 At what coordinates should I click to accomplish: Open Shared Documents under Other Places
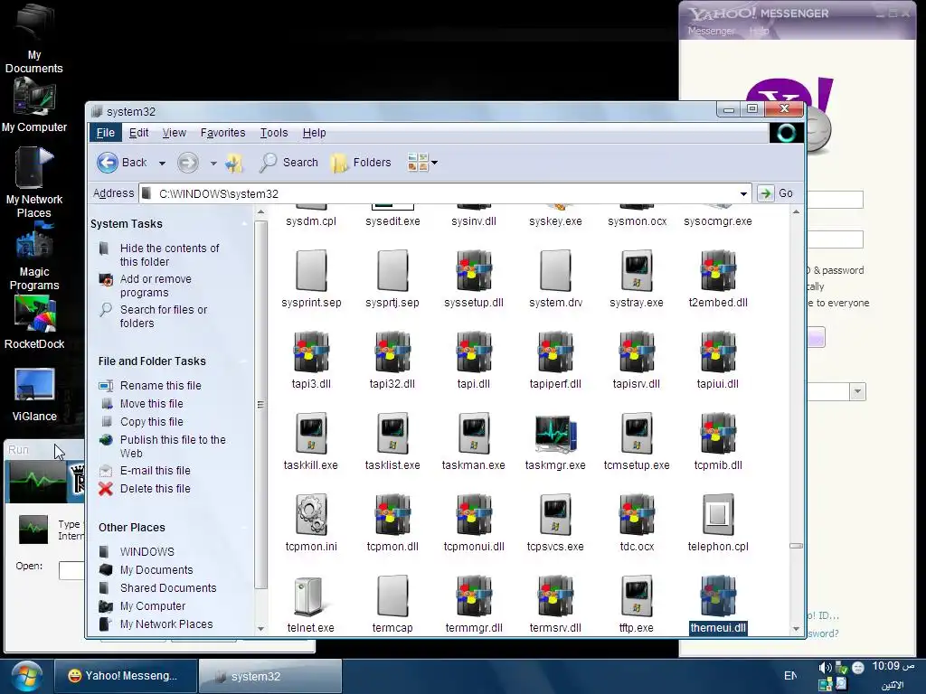click(x=167, y=587)
